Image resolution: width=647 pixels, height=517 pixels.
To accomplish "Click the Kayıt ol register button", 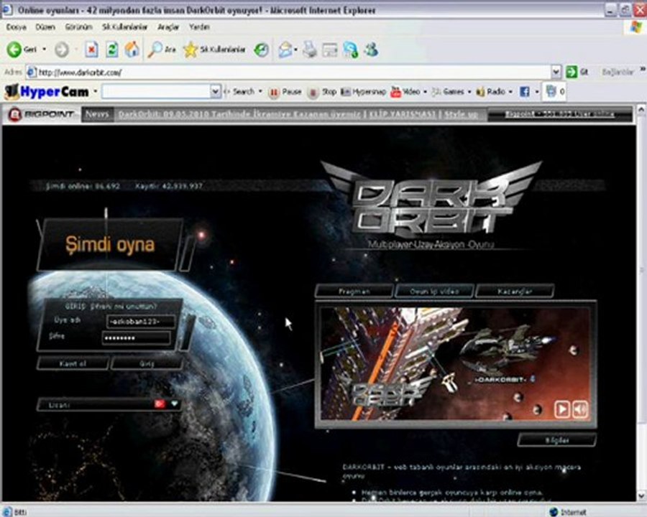I will 73,363.
